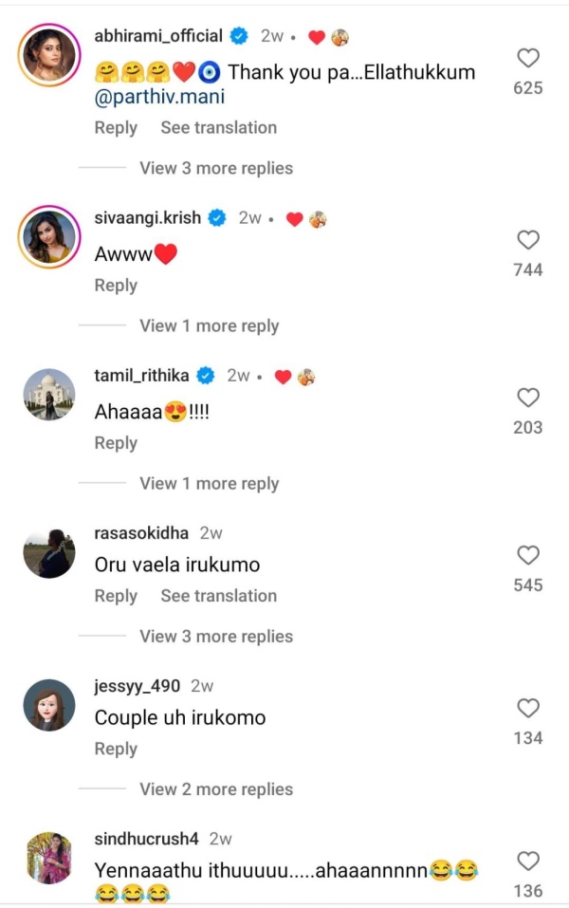569x908 pixels.
Task: Click the verified badge beside sivaangi.krish
Action: click(x=215, y=217)
